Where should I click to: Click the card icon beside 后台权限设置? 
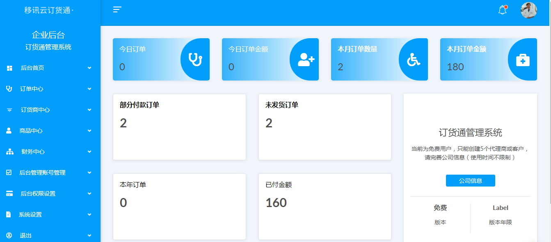9,194
